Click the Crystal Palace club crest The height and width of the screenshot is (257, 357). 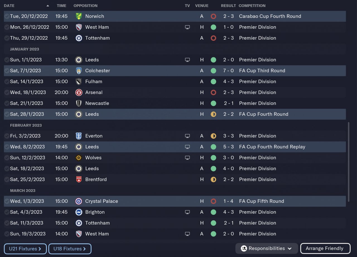pyautogui.click(x=79, y=201)
